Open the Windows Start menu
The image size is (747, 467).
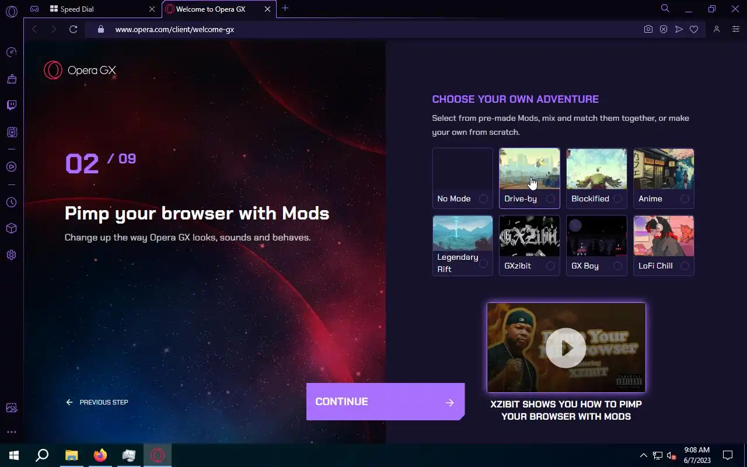point(14,455)
